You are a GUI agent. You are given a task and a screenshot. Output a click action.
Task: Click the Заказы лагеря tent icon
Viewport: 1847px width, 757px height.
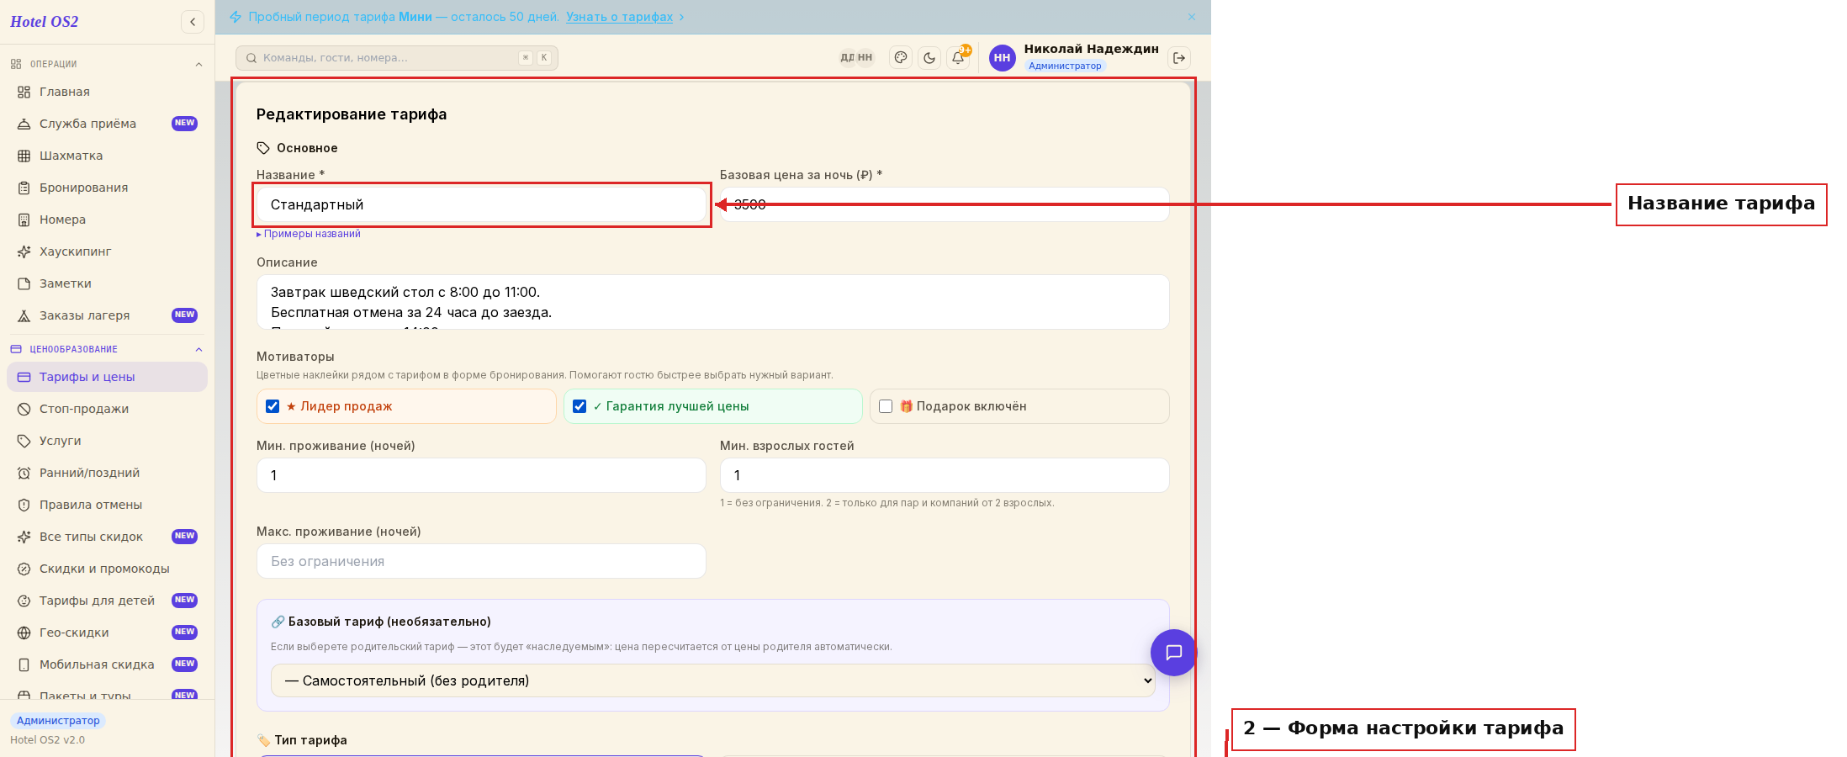[24, 315]
